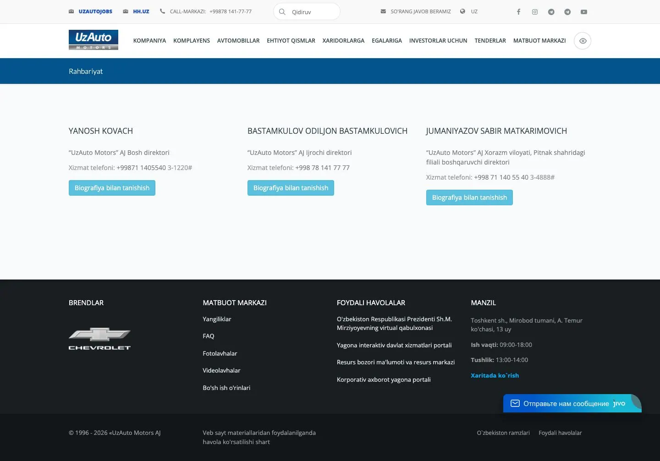Open the UZAUTOJOBS link

point(95,11)
